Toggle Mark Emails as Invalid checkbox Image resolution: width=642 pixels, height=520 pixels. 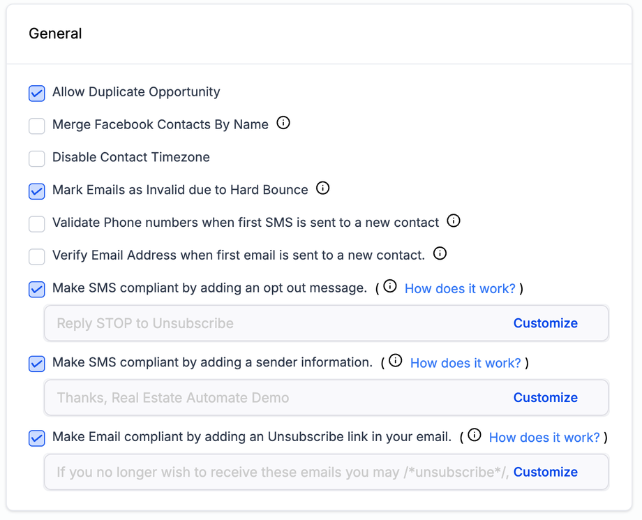click(x=37, y=191)
